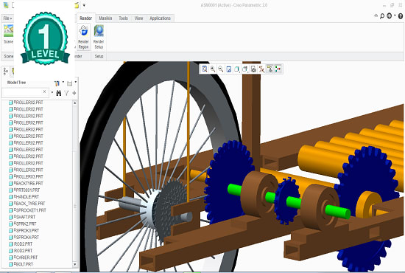Select the Zoom In tool
This screenshot has width=405, height=273.
pyautogui.click(x=213, y=69)
